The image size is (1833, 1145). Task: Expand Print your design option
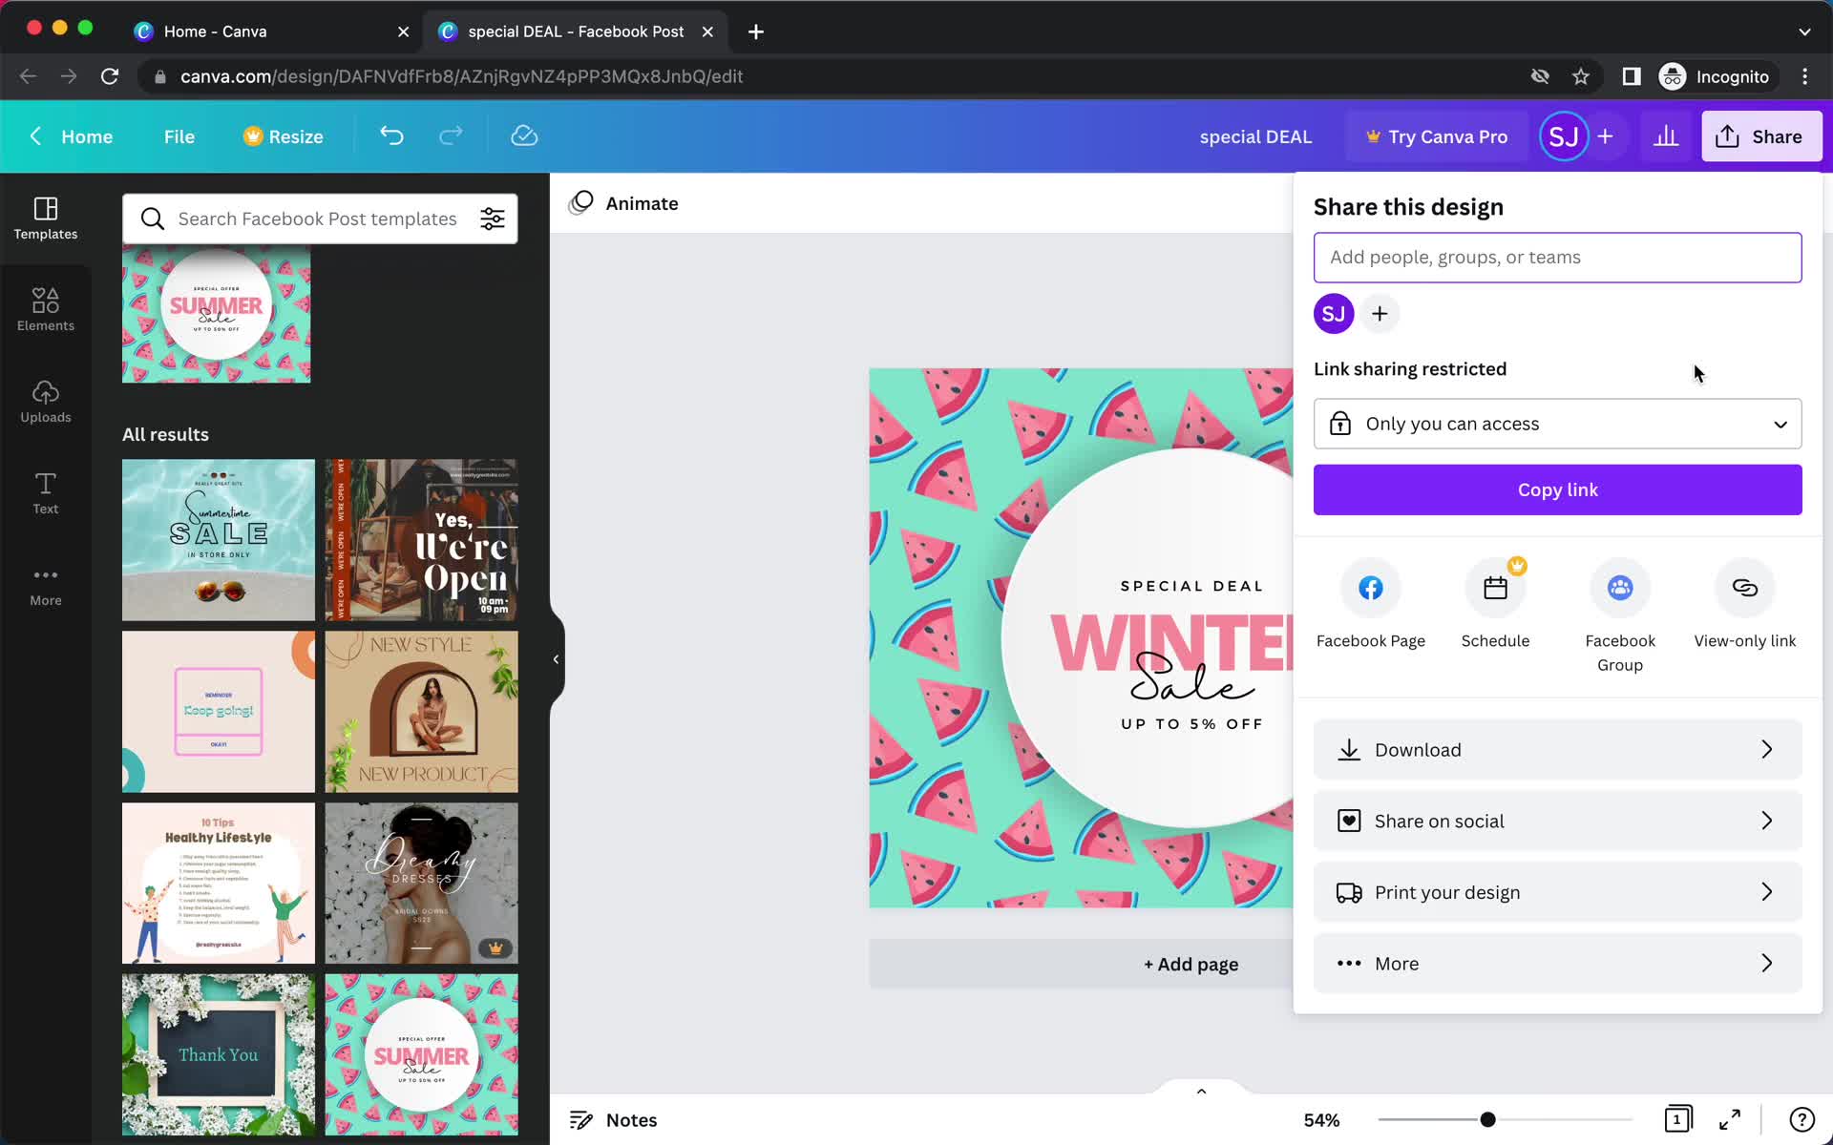(x=1557, y=892)
